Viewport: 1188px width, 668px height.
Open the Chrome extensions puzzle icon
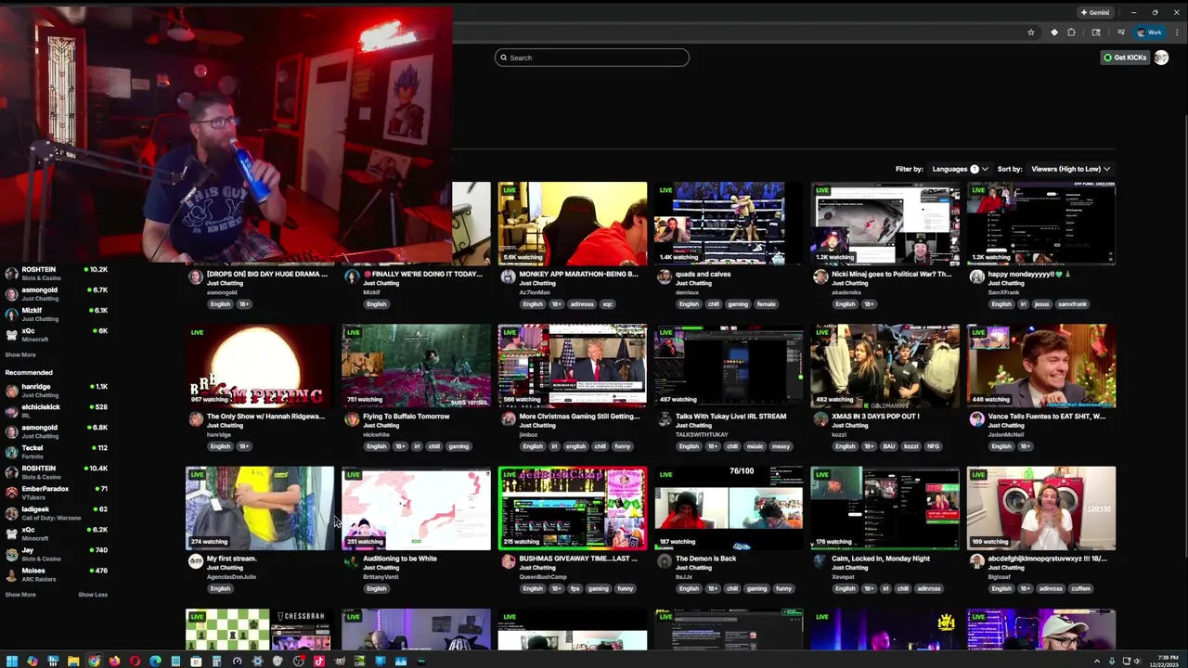1071,32
